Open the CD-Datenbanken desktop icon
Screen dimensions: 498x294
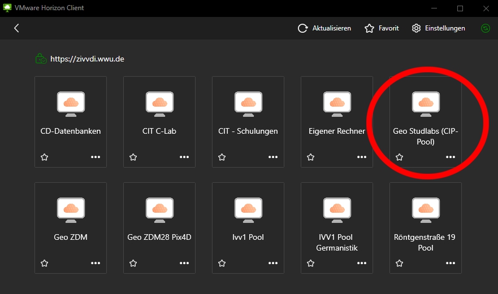coord(71,104)
